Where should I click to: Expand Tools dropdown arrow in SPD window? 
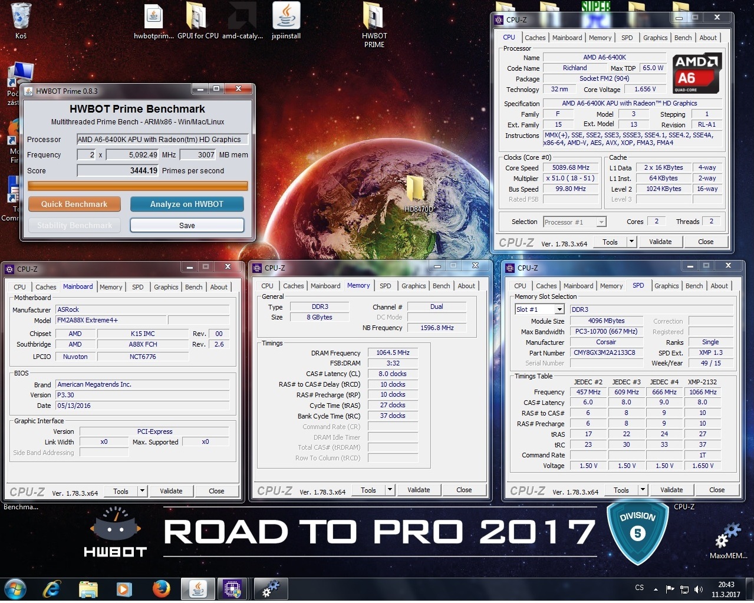coord(643,490)
